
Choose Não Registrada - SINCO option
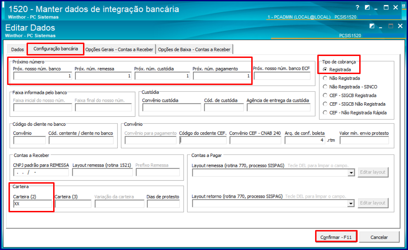click(350, 87)
